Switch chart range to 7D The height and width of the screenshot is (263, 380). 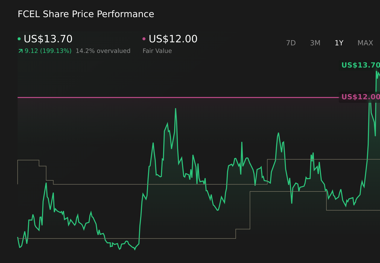point(291,43)
